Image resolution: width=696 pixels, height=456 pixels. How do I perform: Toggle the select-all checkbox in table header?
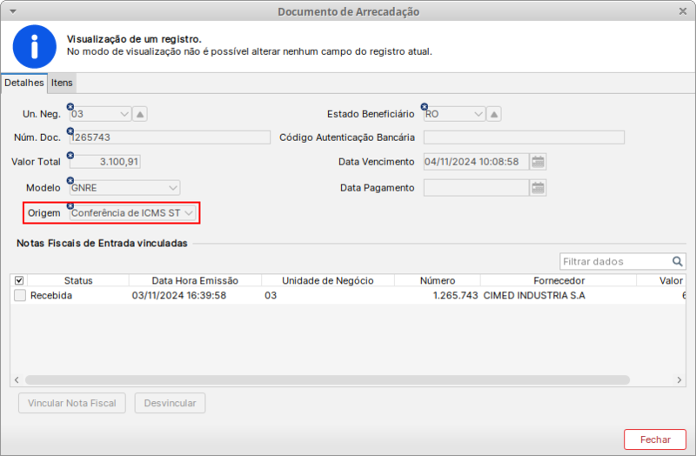(20, 281)
